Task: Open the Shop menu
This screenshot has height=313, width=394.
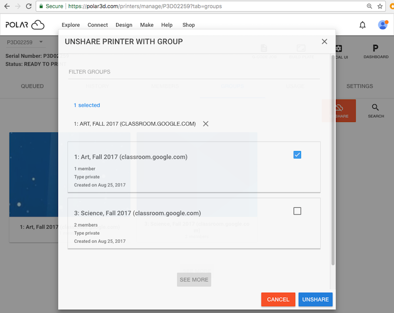Action: [189, 25]
